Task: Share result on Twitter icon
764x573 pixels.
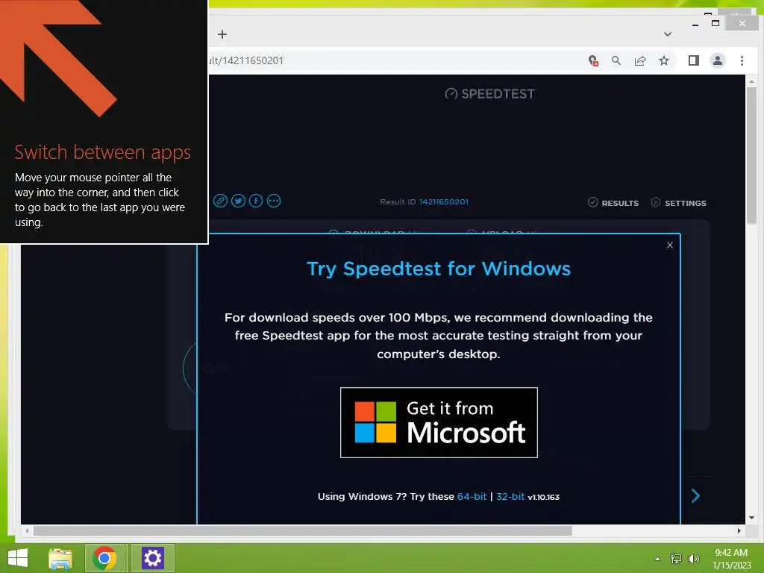Action: (x=238, y=201)
